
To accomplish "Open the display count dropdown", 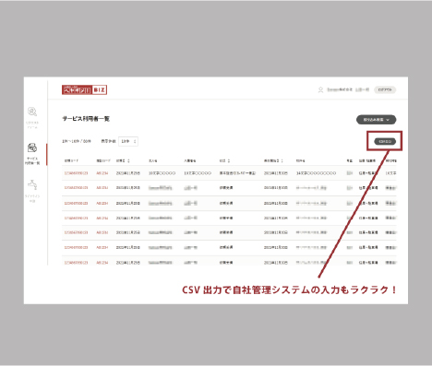I will click(128, 141).
